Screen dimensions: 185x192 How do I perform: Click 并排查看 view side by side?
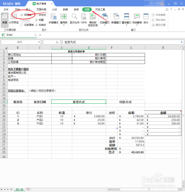158,15
